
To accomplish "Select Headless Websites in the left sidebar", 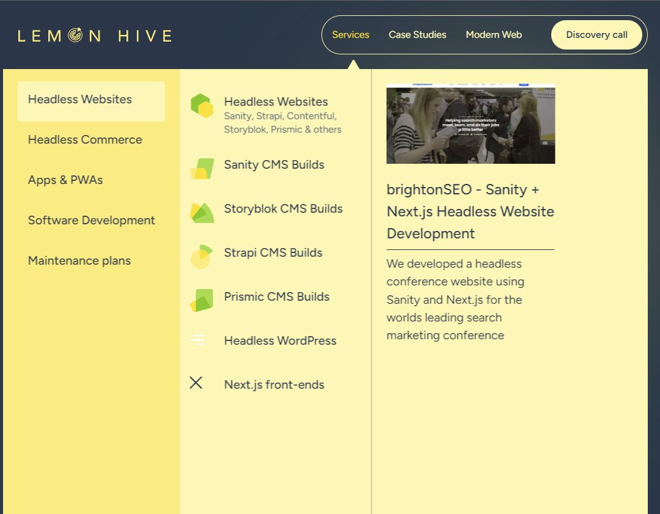I will (x=91, y=101).
